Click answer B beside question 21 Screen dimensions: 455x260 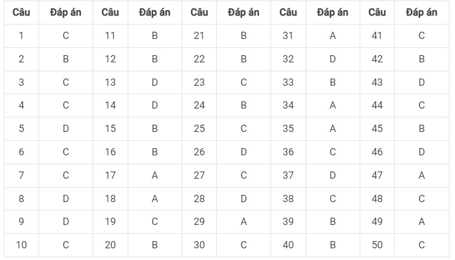pyautogui.click(x=244, y=36)
